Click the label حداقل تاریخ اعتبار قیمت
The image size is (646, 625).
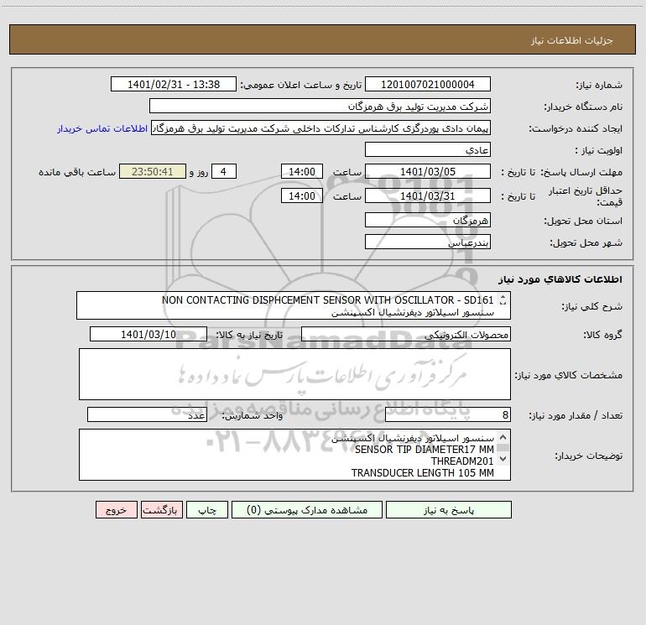click(x=586, y=196)
